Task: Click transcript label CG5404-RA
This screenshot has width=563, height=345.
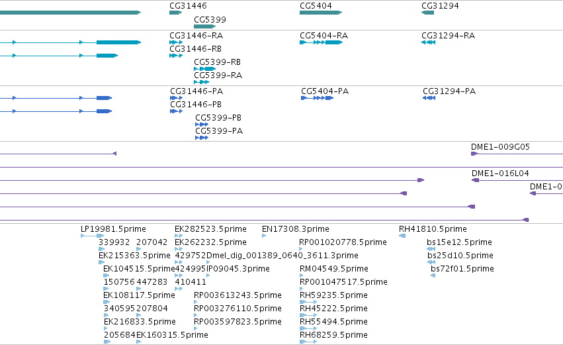Action: click(x=324, y=36)
